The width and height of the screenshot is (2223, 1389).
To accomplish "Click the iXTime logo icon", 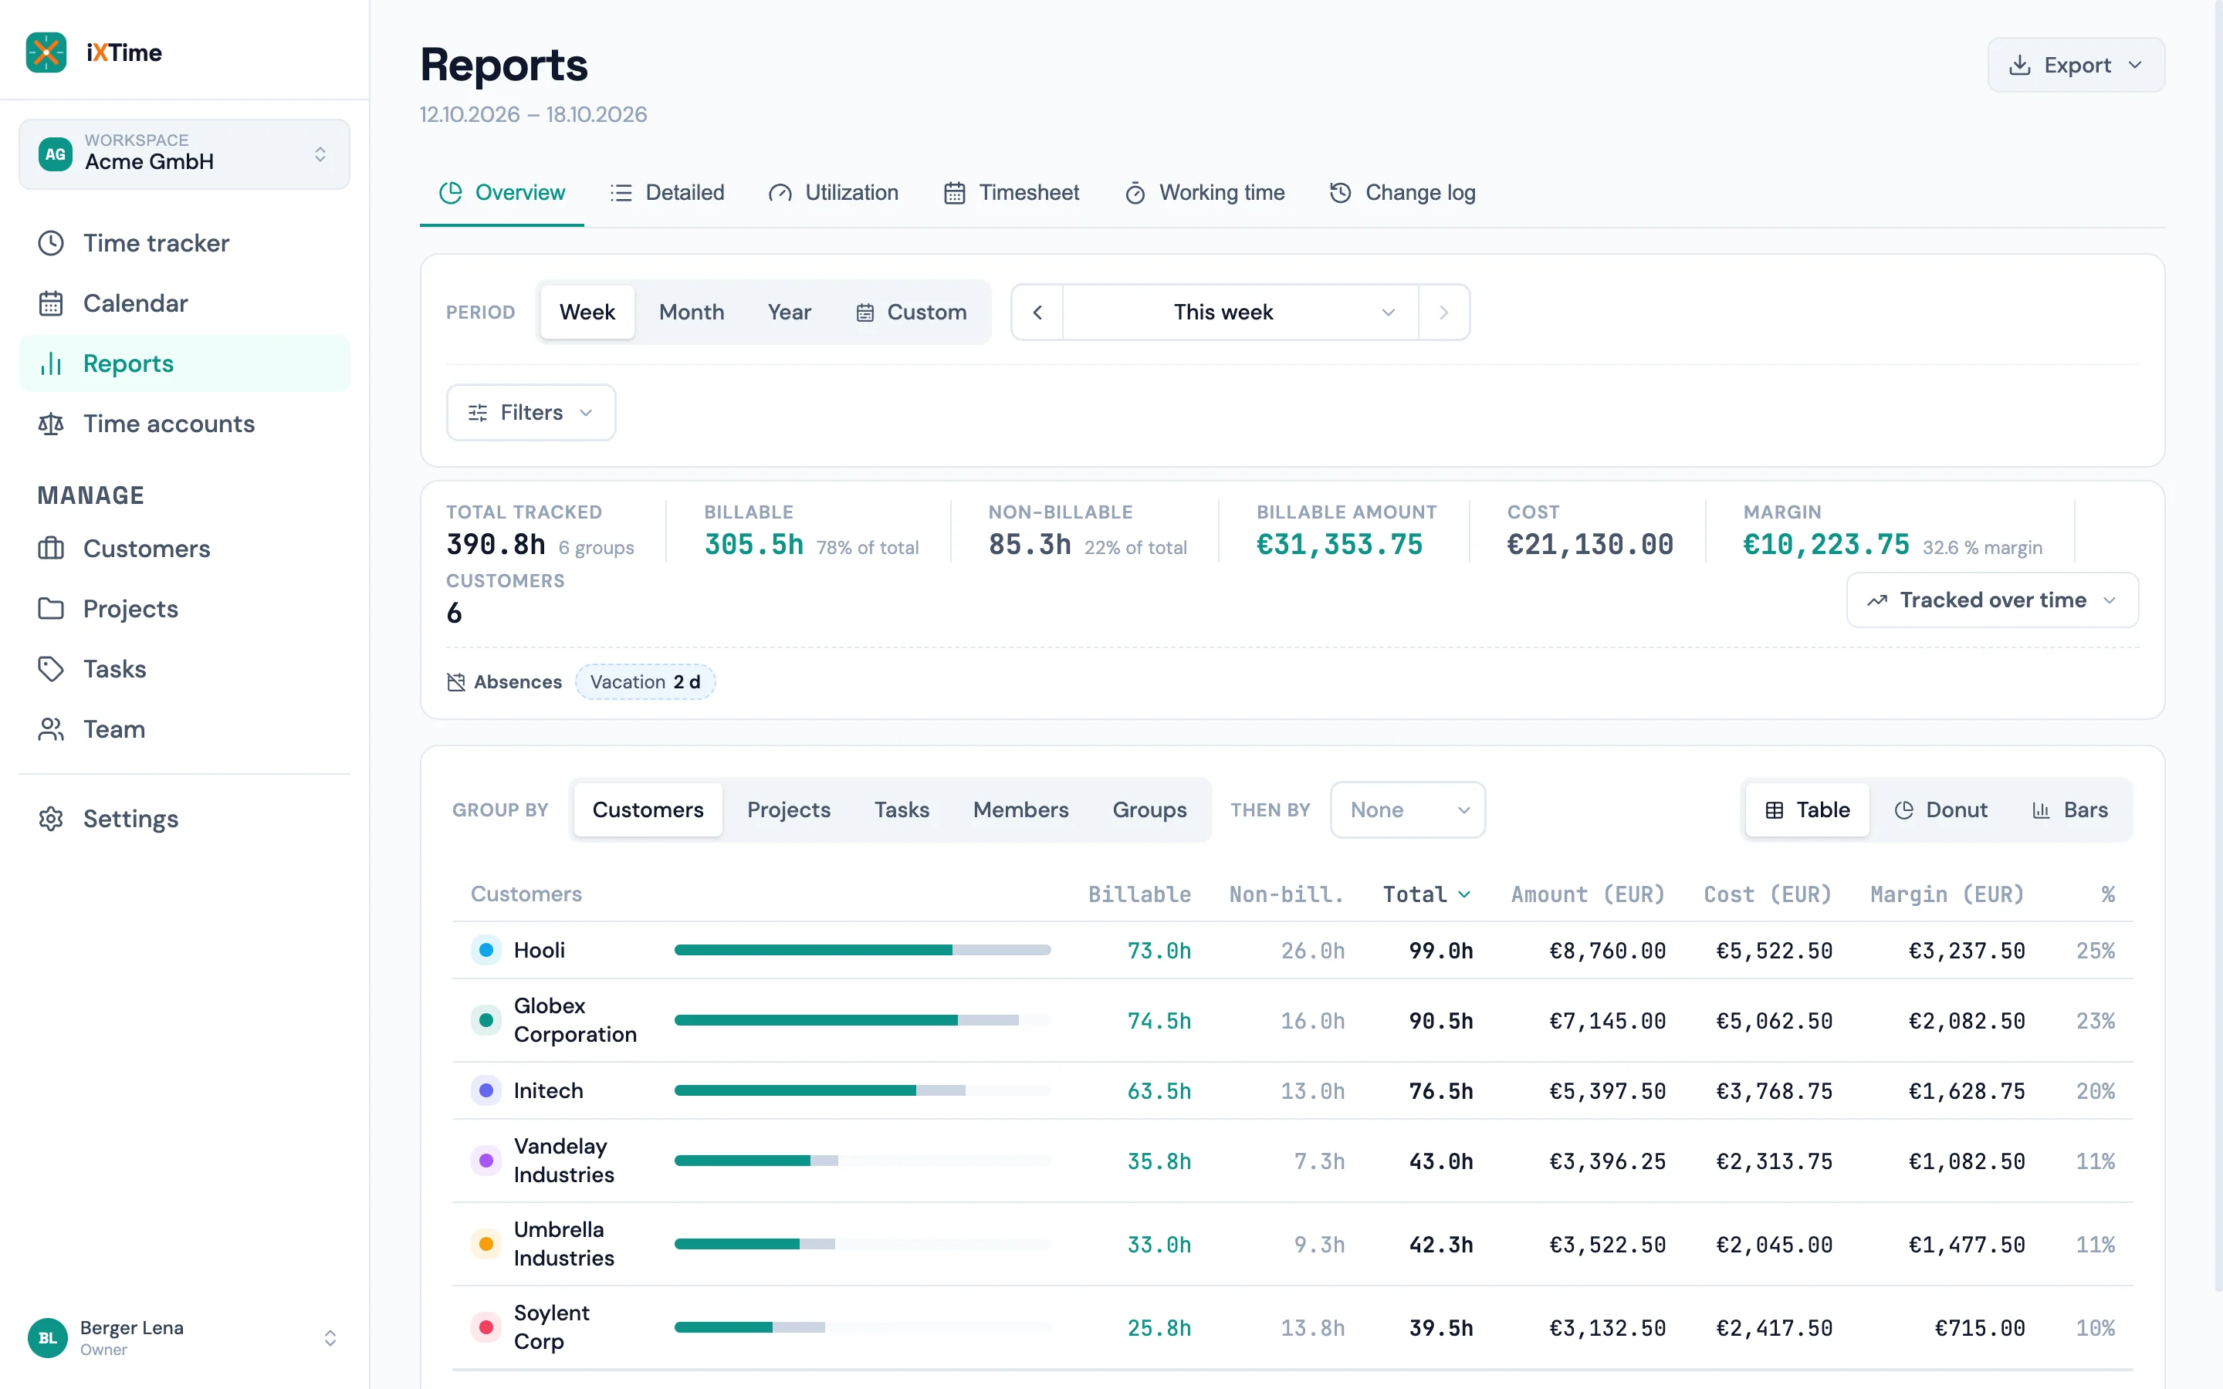I will [46, 52].
